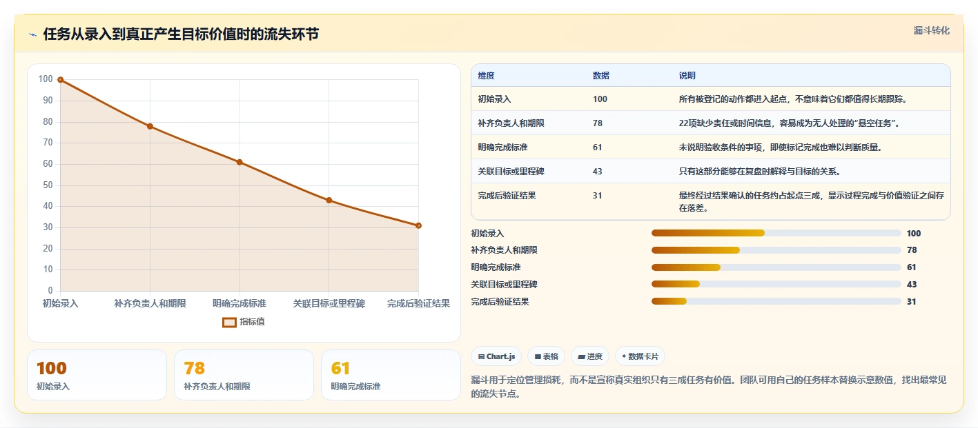This screenshot has height=428, width=978.
Task: Click the description 只有这部分能够在复盘时解释与目标的关系
Action: tap(759, 171)
